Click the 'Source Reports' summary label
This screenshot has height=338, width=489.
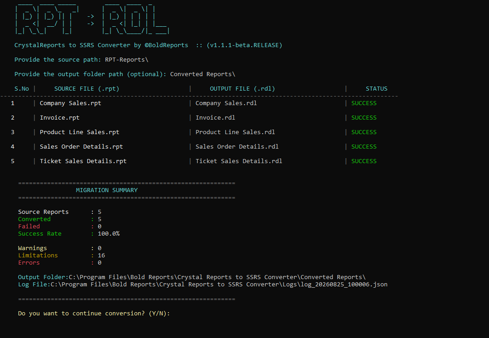43,212
